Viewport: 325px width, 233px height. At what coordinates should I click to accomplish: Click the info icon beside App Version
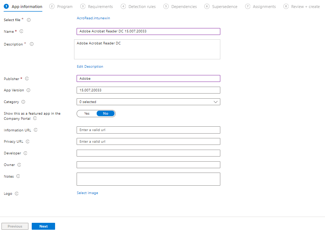coord(28,90)
